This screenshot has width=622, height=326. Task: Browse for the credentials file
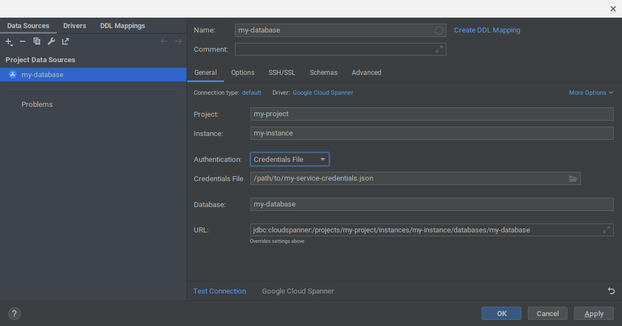pyautogui.click(x=573, y=178)
